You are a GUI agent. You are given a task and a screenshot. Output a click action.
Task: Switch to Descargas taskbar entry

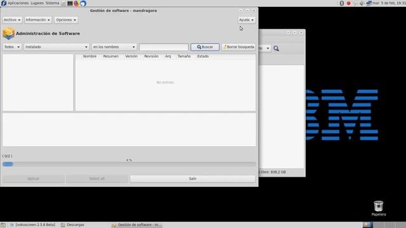73,225
